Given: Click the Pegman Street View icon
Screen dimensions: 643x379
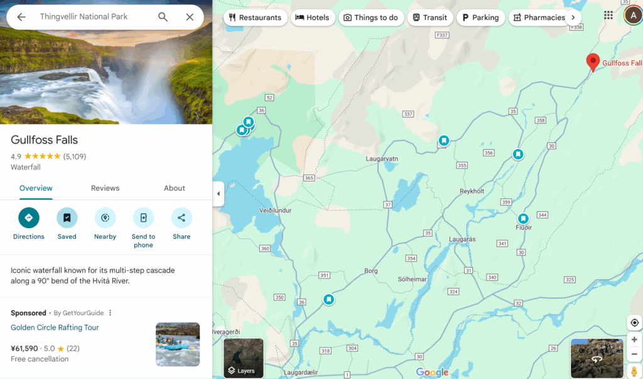Looking at the screenshot, I should coord(634,371).
